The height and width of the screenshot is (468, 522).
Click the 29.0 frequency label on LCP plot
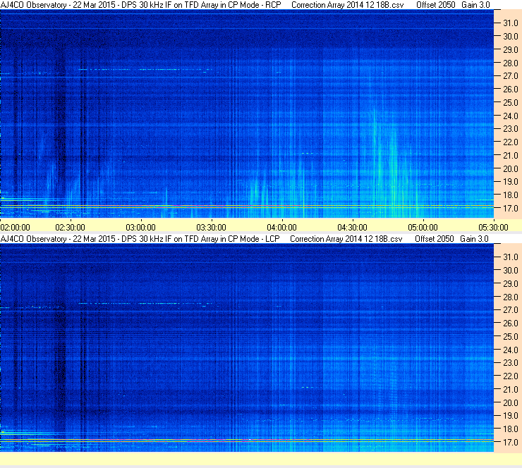pyautogui.click(x=510, y=284)
